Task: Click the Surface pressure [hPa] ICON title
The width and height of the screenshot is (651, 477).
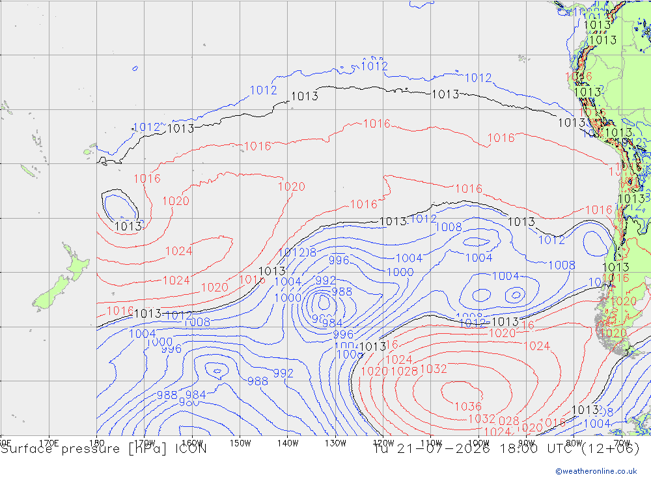Action: pos(104,449)
